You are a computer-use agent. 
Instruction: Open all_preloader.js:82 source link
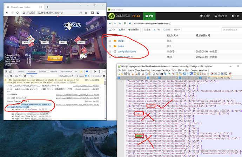pos(78,104)
